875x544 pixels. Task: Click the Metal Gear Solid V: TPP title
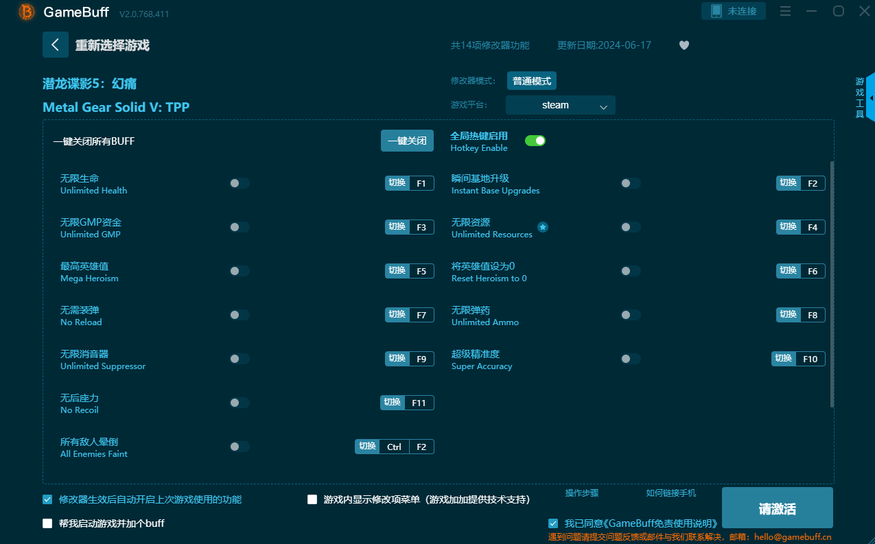[116, 107]
